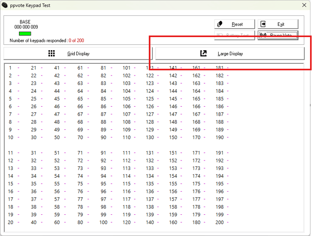Click keypad entry 75 in the grid
The width and height of the screenshot is (312, 236).
point(80,184)
